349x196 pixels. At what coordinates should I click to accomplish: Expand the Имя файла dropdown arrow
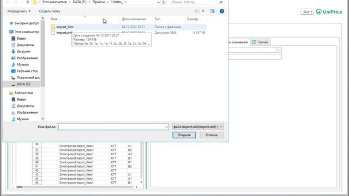[166, 127]
